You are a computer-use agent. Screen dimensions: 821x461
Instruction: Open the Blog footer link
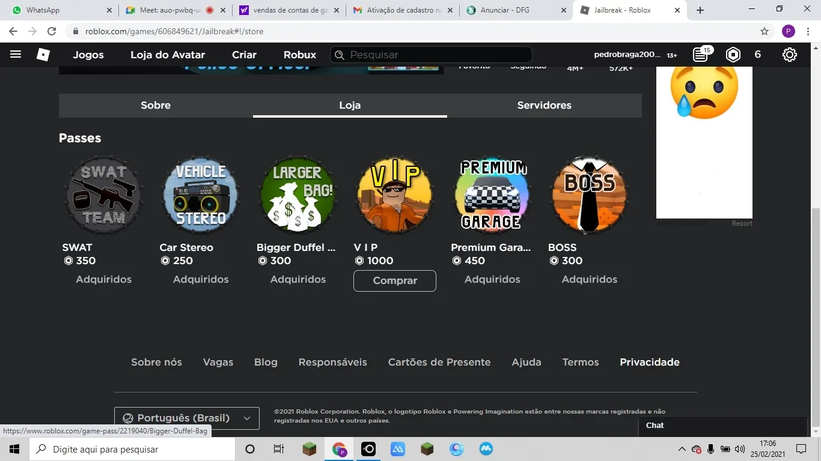point(266,362)
